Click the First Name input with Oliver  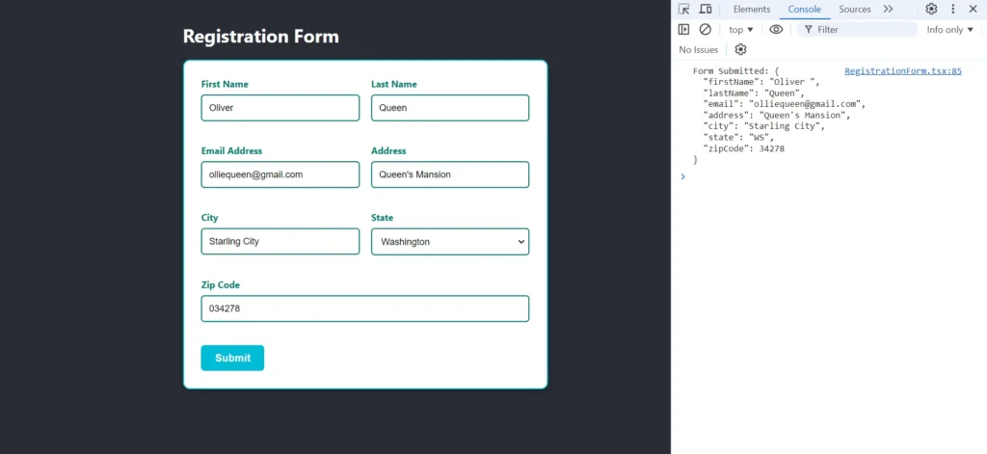tap(280, 108)
